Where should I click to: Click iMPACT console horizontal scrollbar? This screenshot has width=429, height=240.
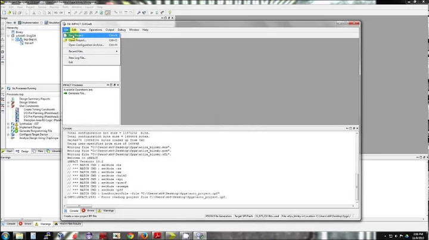pyautogui.click(x=79, y=206)
